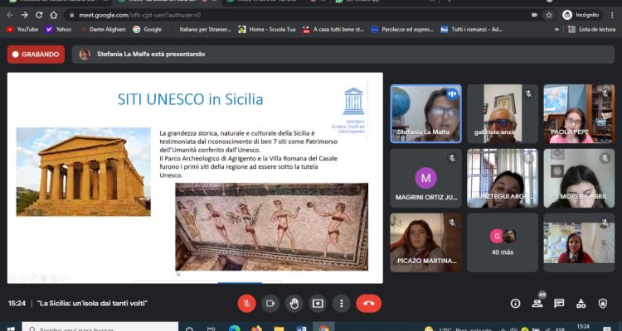Expand the hidden bookmarks chevron
The width and height of the screenshot is (622, 331).
coord(557,29)
